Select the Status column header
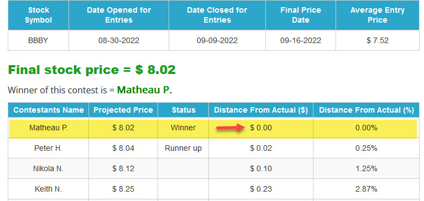 click(184, 110)
